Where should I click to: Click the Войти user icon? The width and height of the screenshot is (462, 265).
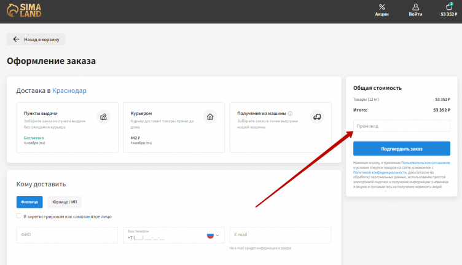415,7
